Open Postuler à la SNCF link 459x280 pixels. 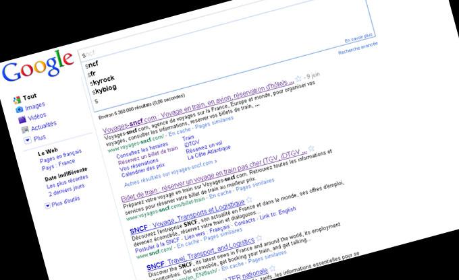click(x=157, y=246)
